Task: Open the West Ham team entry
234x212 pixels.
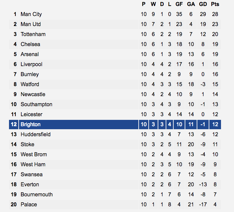Action: click(x=33, y=165)
